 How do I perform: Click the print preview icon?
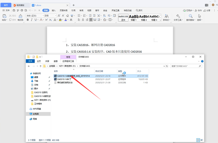click(x=26, y=10)
